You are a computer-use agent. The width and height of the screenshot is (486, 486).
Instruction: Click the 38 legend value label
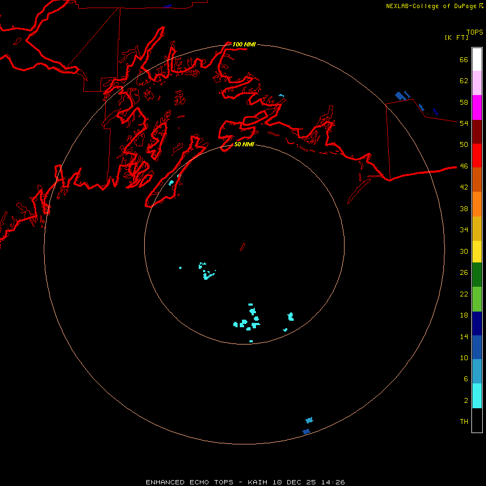(464, 208)
